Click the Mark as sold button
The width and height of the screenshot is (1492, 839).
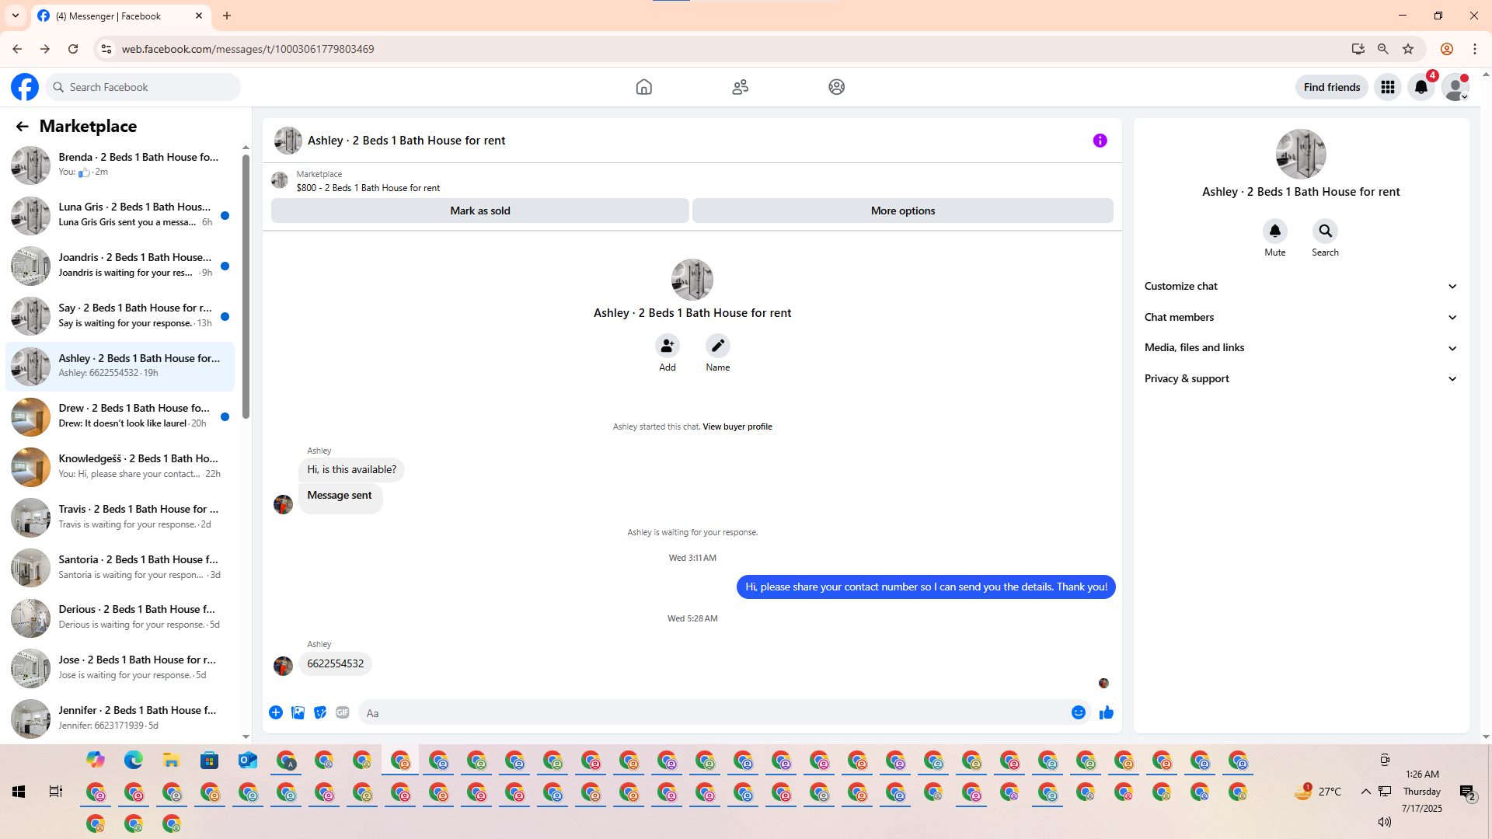pos(480,211)
